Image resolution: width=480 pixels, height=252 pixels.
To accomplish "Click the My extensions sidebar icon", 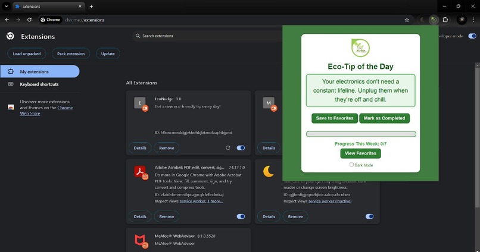I will 11,71.
